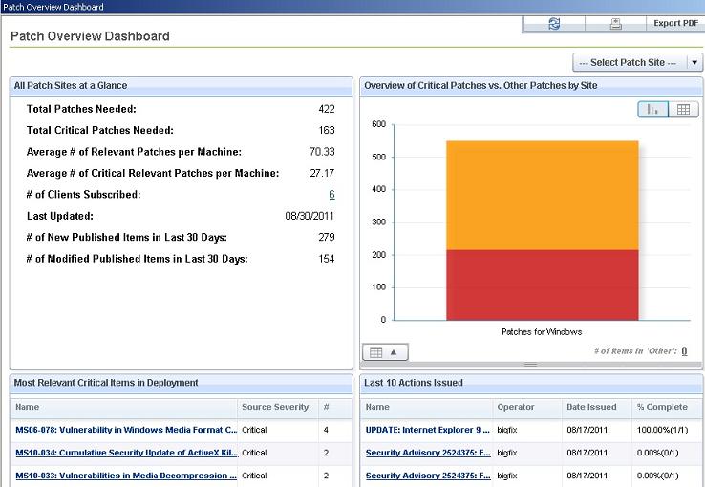Click the Last Updated date 08/30/2011
705x487 pixels.
click(310, 216)
